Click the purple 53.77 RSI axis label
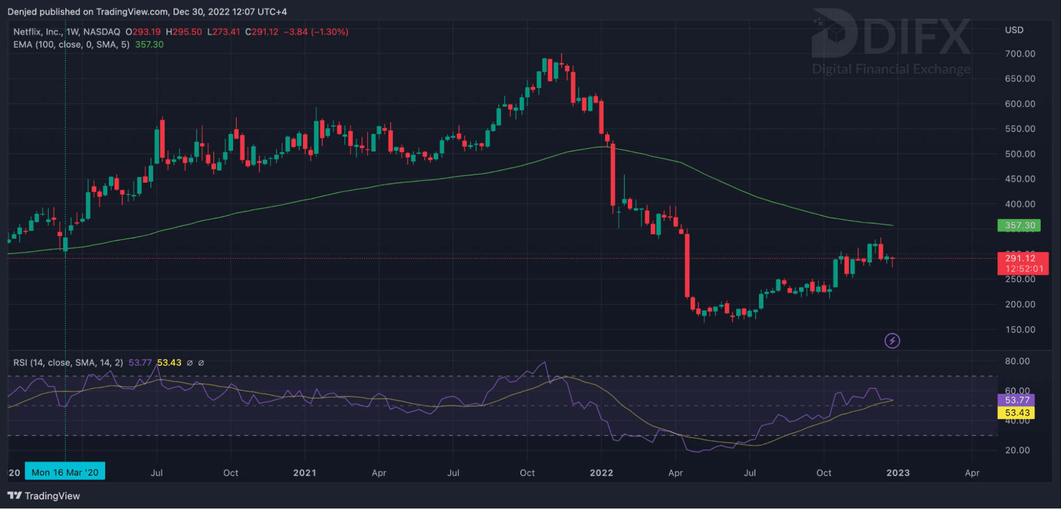The height and width of the screenshot is (509, 1061). (1016, 400)
